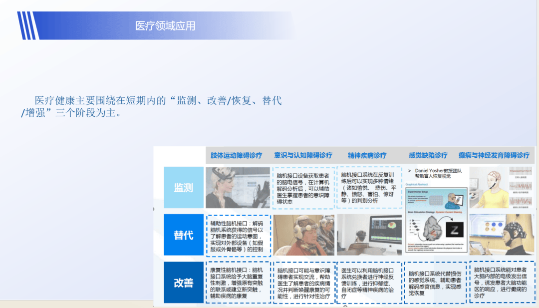This screenshot has width=539, height=308.
Task: Select the text box listing emotions 愉悦、悲伤、平静
Action: click(369, 187)
